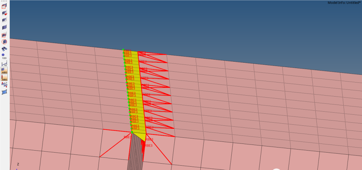Pick the topmost green node on yellow strip

pos(123,50)
